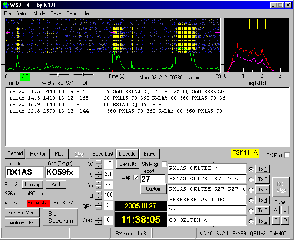This screenshot has width=294, height=240.
Task: Click the green 2,3 time marker label
Action: (25, 77)
